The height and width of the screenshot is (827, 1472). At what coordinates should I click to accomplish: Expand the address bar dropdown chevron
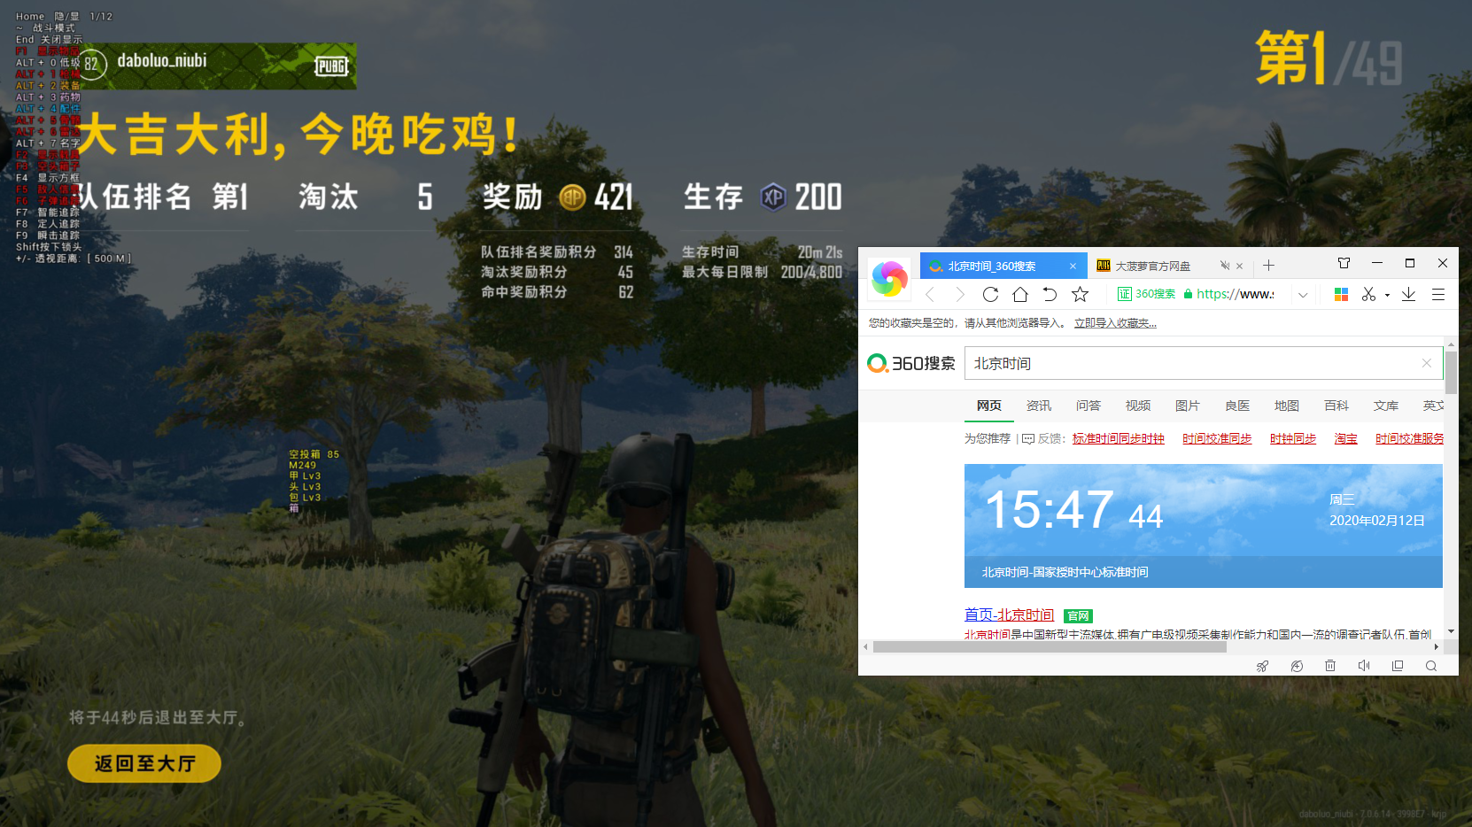pyautogui.click(x=1303, y=294)
